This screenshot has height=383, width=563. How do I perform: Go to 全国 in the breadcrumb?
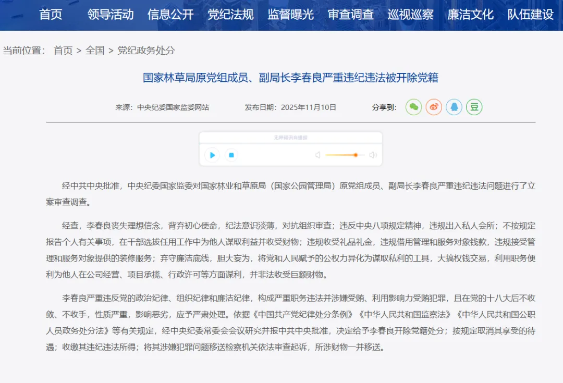95,50
